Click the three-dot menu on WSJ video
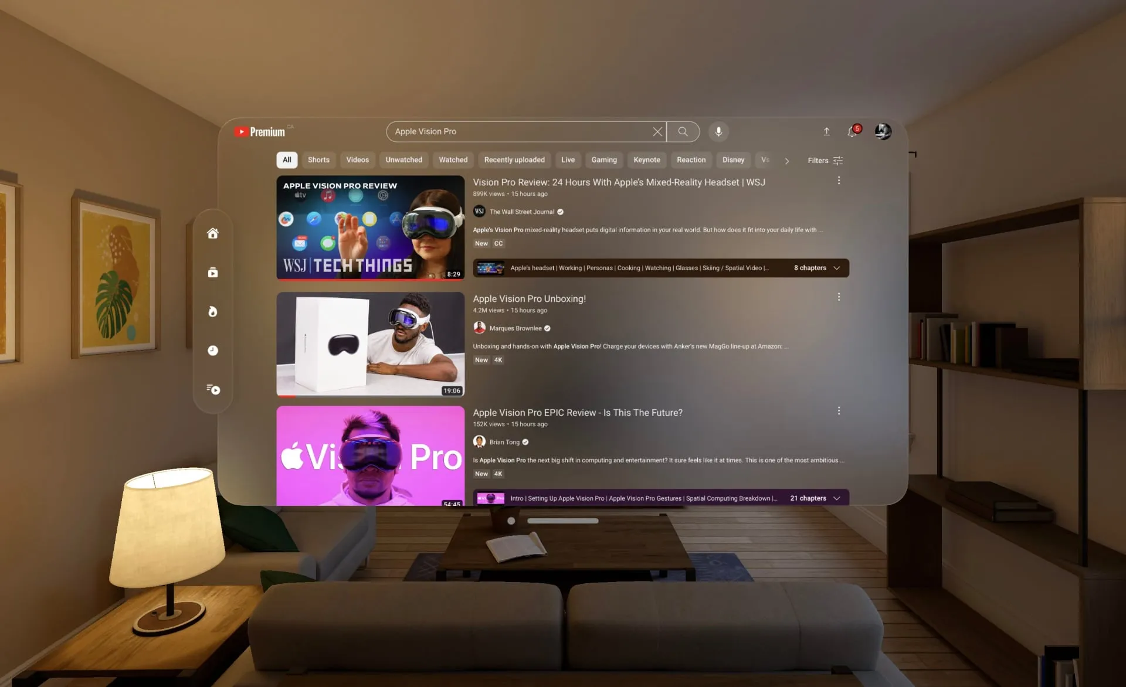The image size is (1126, 687). (839, 181)
